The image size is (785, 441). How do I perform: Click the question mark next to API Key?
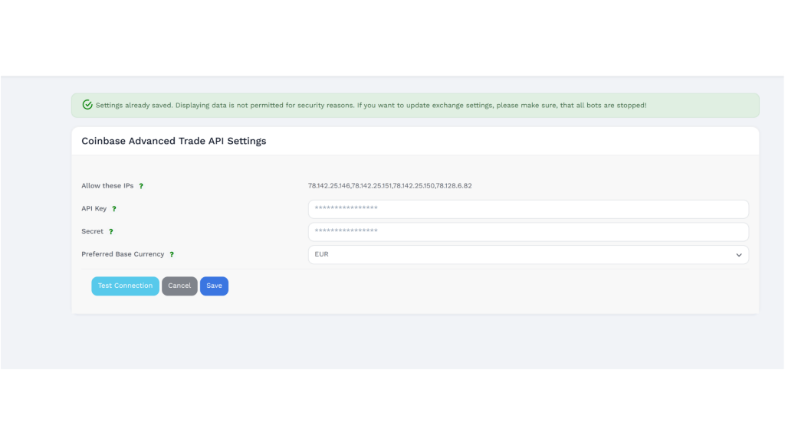click(x=114, y=209)
